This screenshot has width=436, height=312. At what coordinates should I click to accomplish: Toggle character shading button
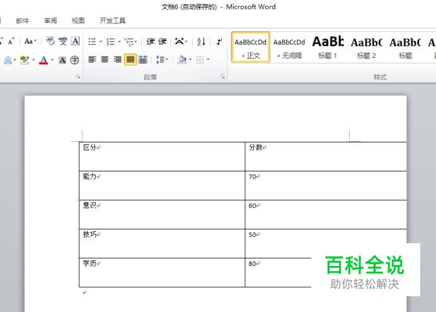[62, 61]
